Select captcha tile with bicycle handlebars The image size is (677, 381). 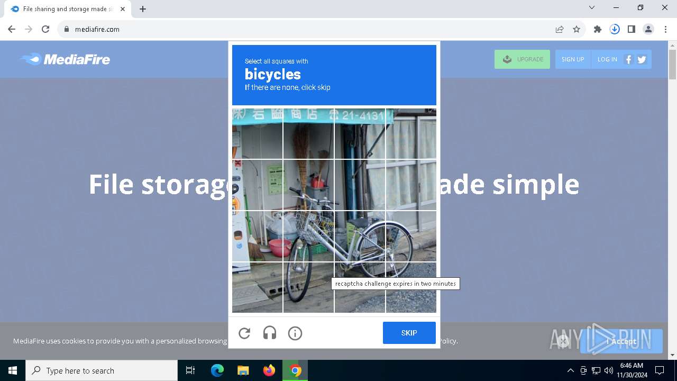point(308,185)
